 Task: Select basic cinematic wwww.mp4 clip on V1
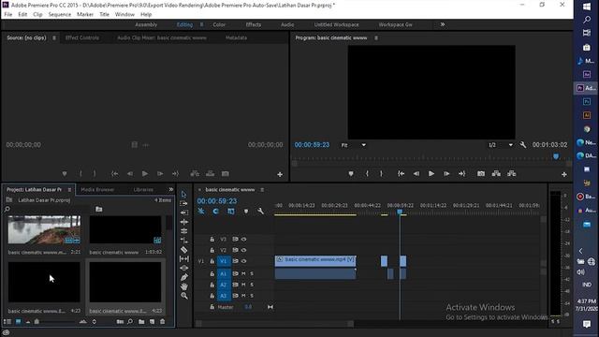(x=315, y=261)
